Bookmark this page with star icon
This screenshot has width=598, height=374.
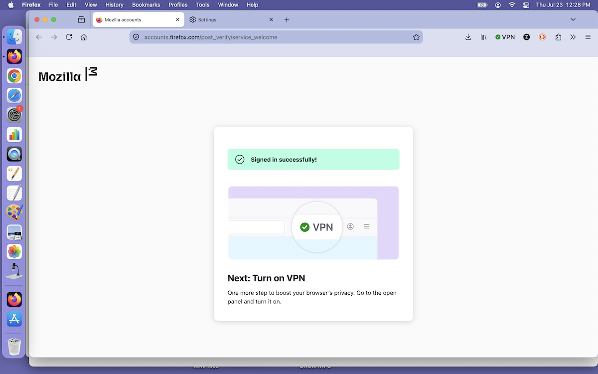pyautogui.click(x=416, y=37)
